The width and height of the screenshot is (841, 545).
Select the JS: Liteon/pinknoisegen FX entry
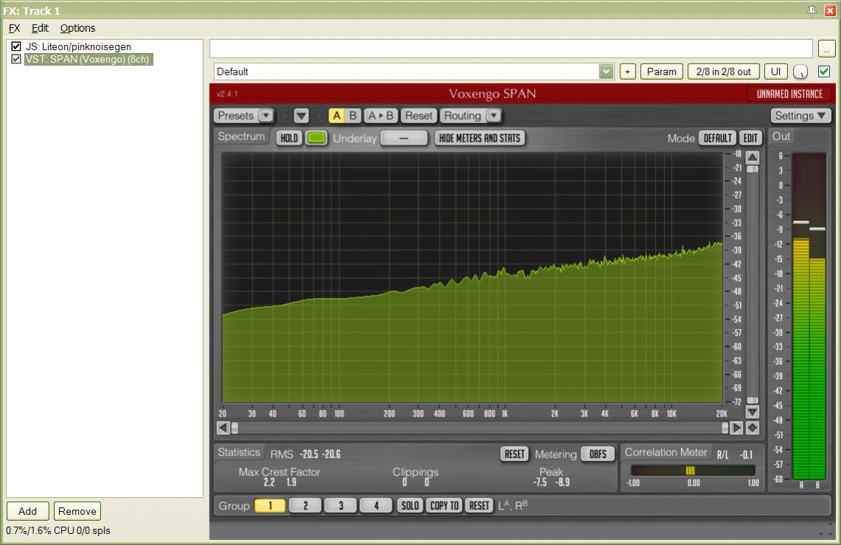[x=78, y=46]
